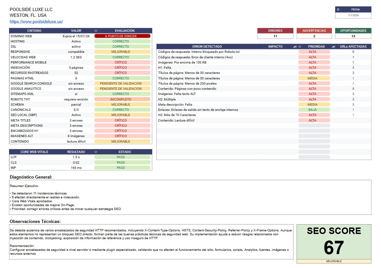Click inside the Observaciones Técnicas text box
The width and height of the screenshot is (381, 268).
pyautogui.click(x=151, y=242)
